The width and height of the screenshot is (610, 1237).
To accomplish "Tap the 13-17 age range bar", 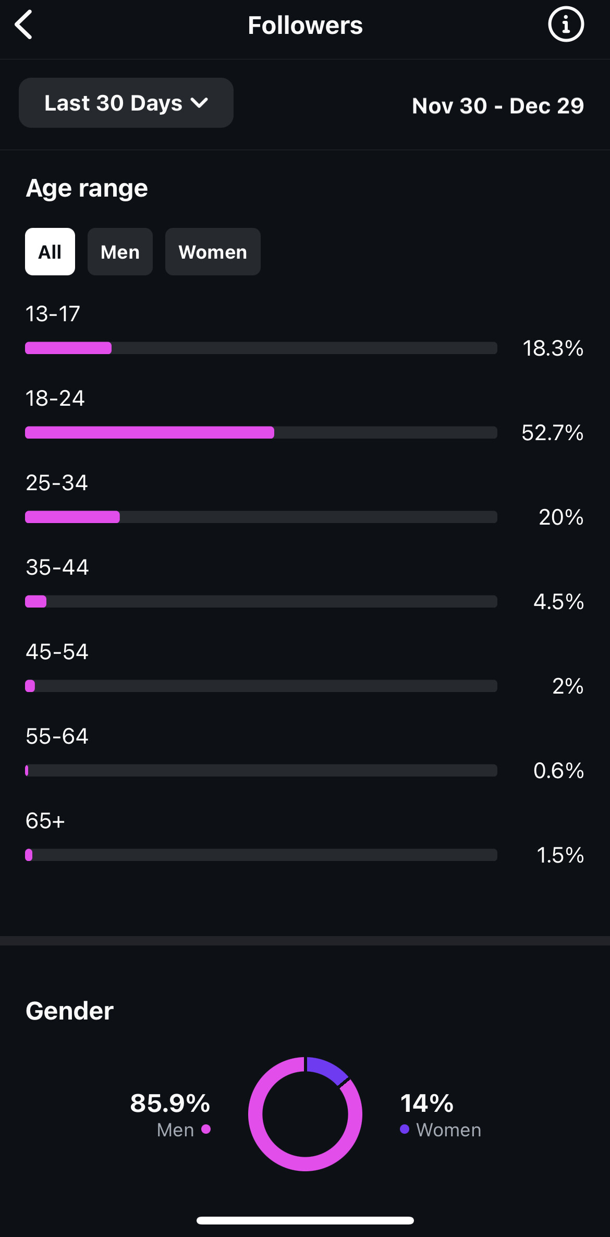I will click(261, 348).
